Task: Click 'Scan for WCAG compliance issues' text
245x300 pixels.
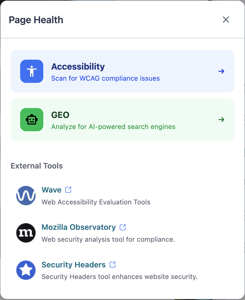Action: point(105,78)
